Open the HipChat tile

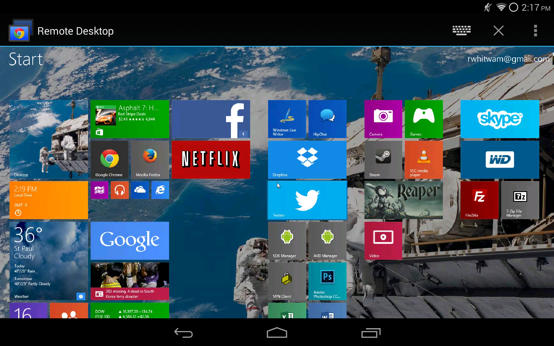tap(327, 119)
